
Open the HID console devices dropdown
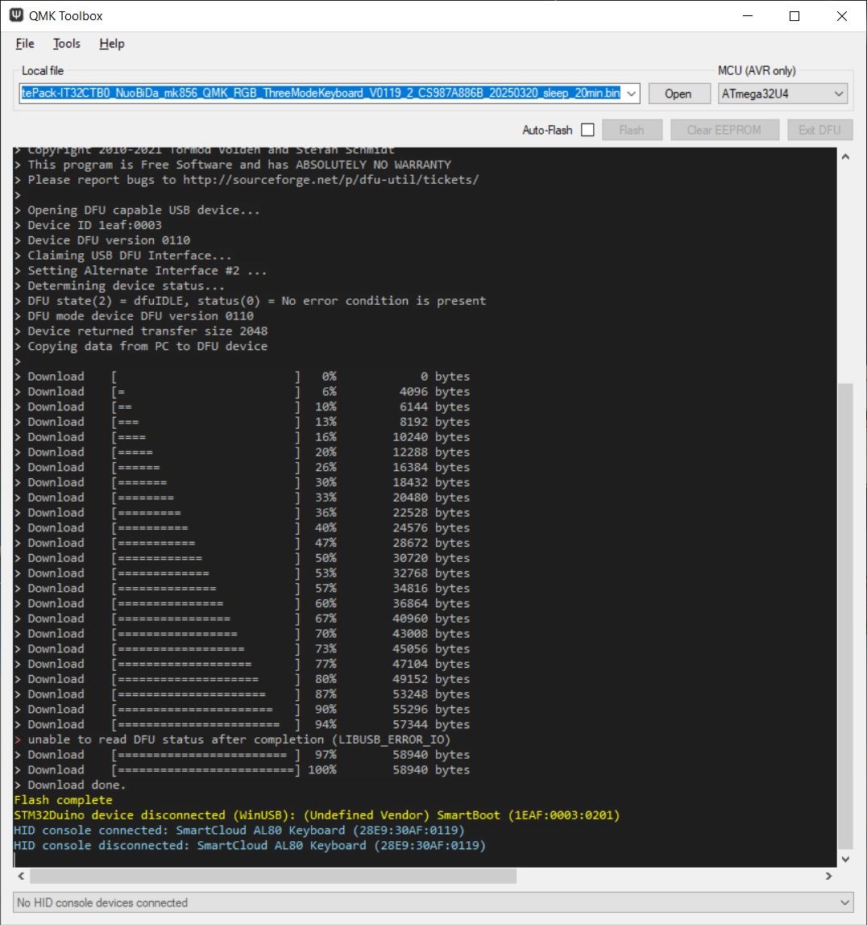coord(433,902)
